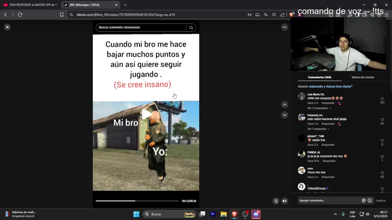Open the emoji picker in comment box
The width and height of the screenshot is (392, 220).
coord(370,201)
